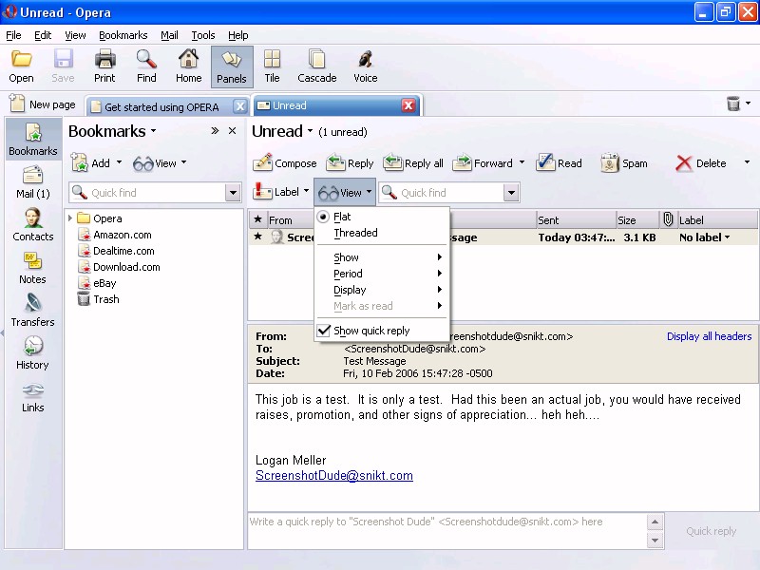Click the Display all headers link
Image resolution: width=760 pixels, height=570 pixels.
click(x=709, y=336)
